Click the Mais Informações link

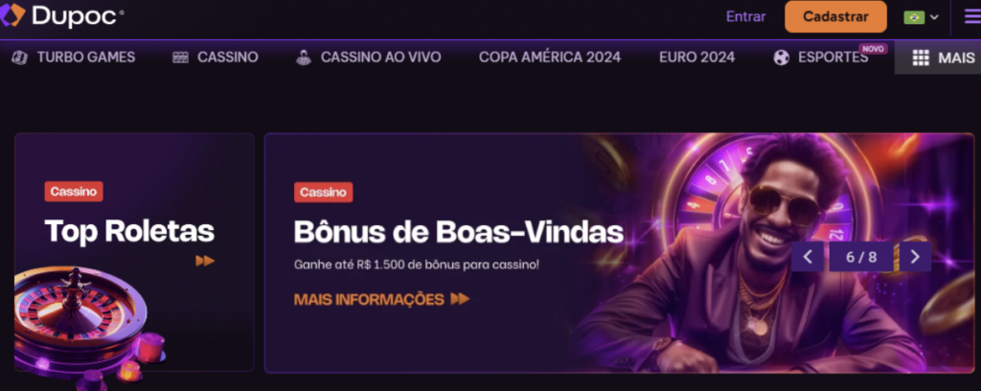pos(381,299)
